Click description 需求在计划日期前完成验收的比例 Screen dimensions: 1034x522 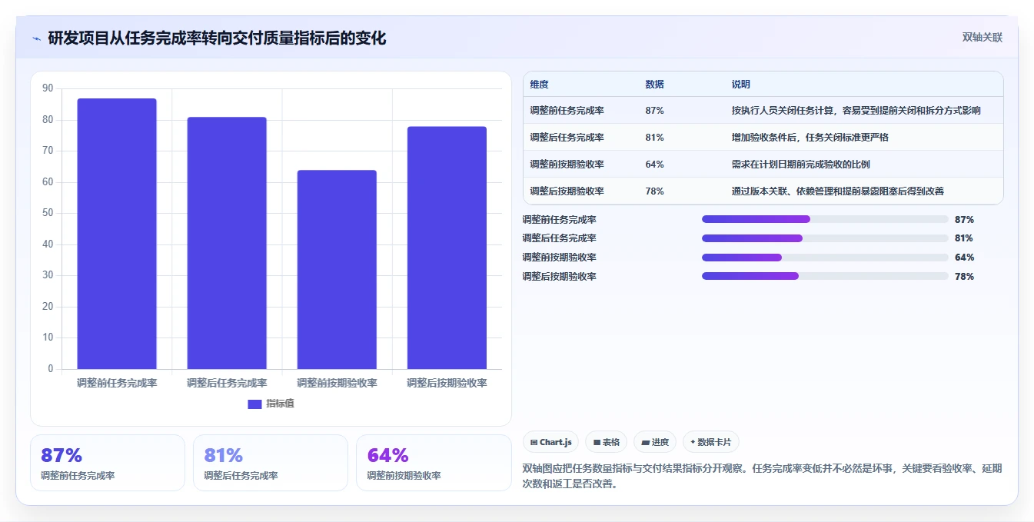(x=801, y=165)
